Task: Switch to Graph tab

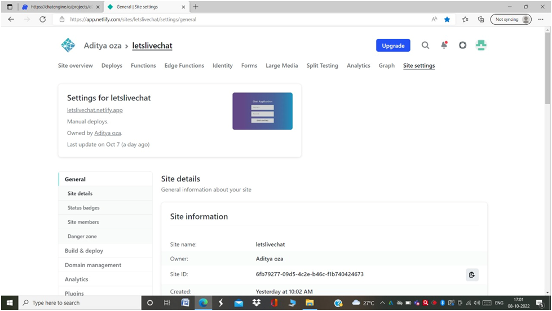Action: click(x=387, y=65)
